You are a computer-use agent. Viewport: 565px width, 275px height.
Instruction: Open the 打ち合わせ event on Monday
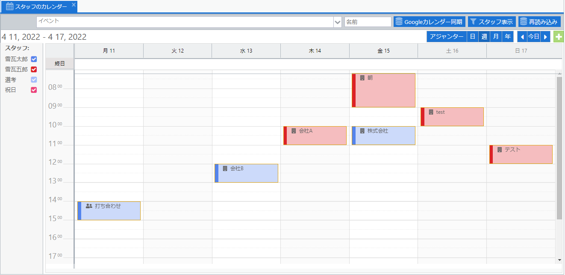(109, 211)
